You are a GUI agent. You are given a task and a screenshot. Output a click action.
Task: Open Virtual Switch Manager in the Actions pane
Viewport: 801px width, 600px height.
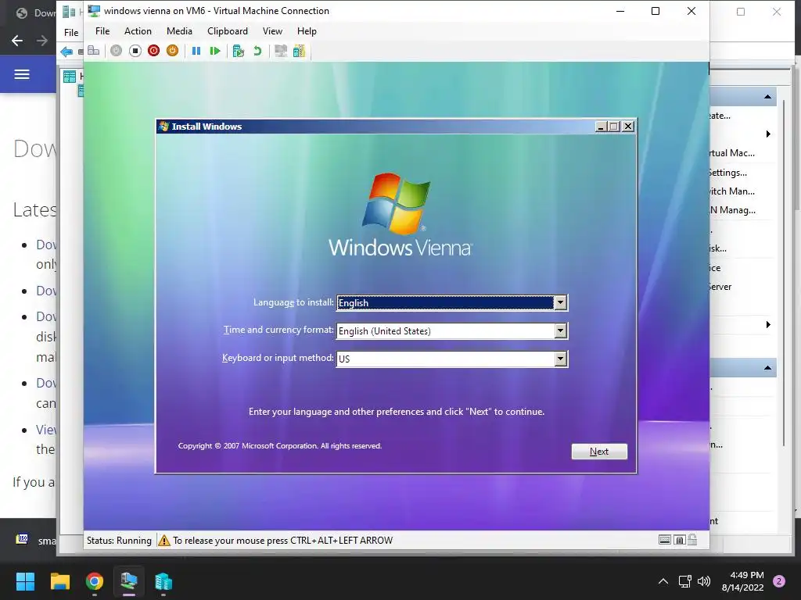[731, 191]
